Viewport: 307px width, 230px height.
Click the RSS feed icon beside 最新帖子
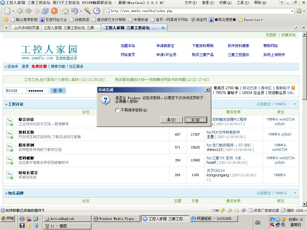pyautogui.click(x=293, y=88)
